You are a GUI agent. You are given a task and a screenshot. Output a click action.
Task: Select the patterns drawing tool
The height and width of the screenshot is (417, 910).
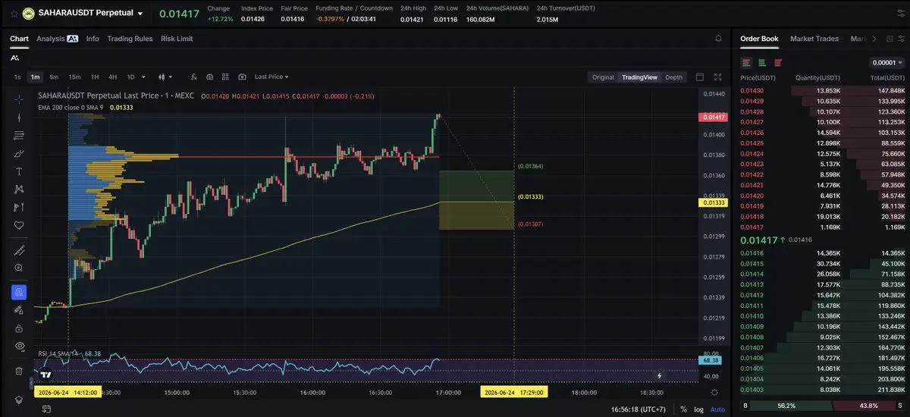pyautogui.click(x=19, y=189)
